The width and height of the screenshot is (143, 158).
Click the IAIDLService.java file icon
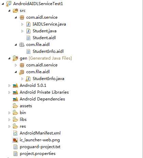point(28,24)
